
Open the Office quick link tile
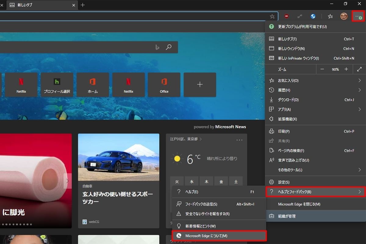click(x=164, y=85)
